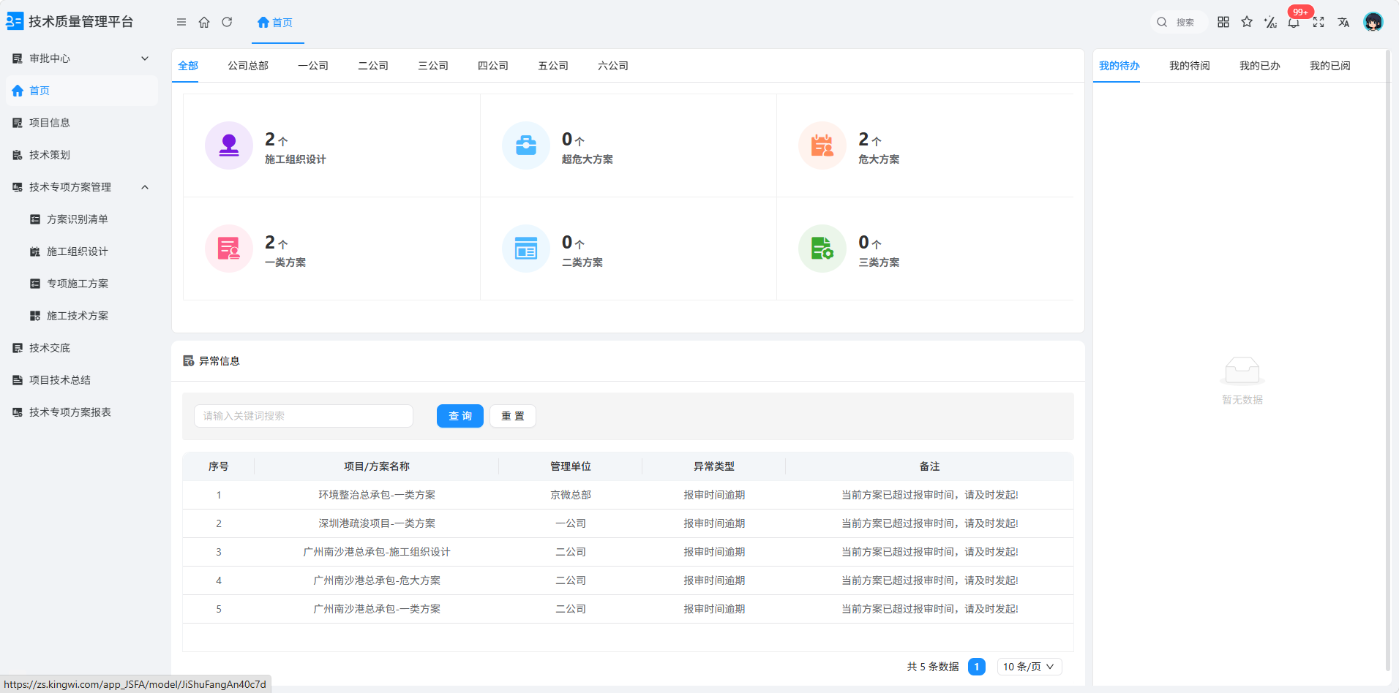Select page 1 in pagination
Image resolution: width=1399 pixels, height=693 pixels.
pos(977,667)
